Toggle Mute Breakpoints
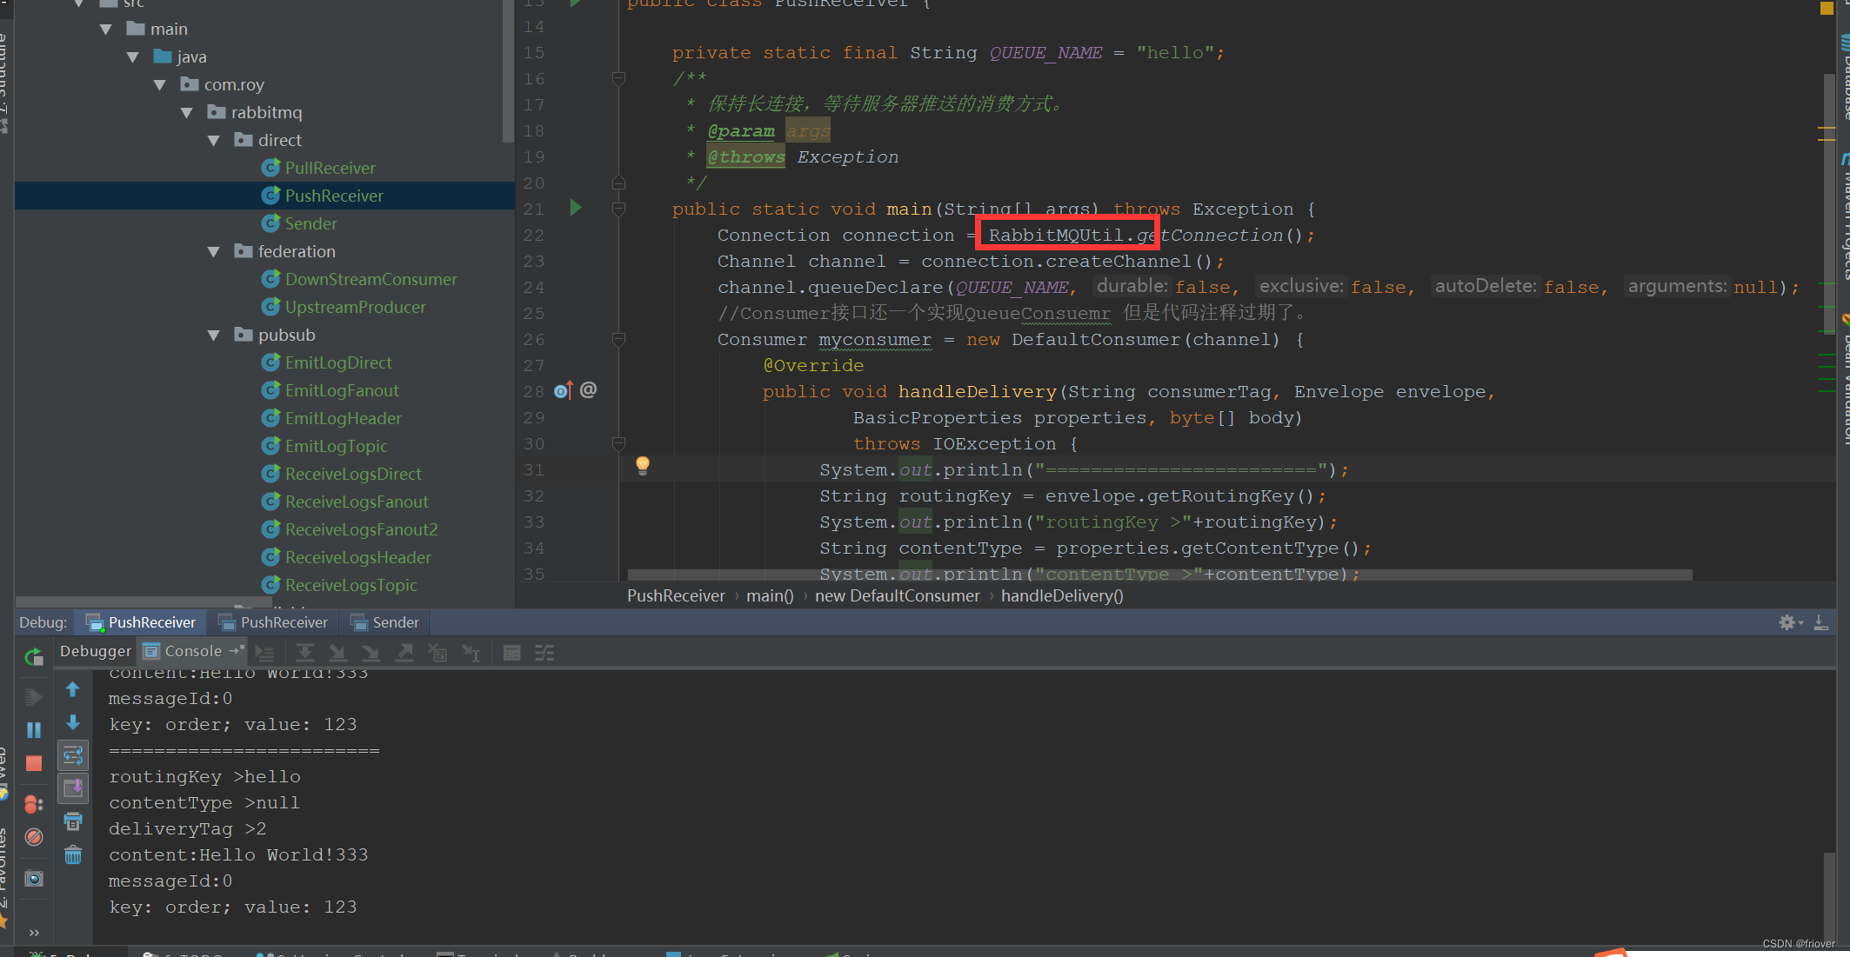This screenshot has height=957, width=1850. [x=34, y=837]
